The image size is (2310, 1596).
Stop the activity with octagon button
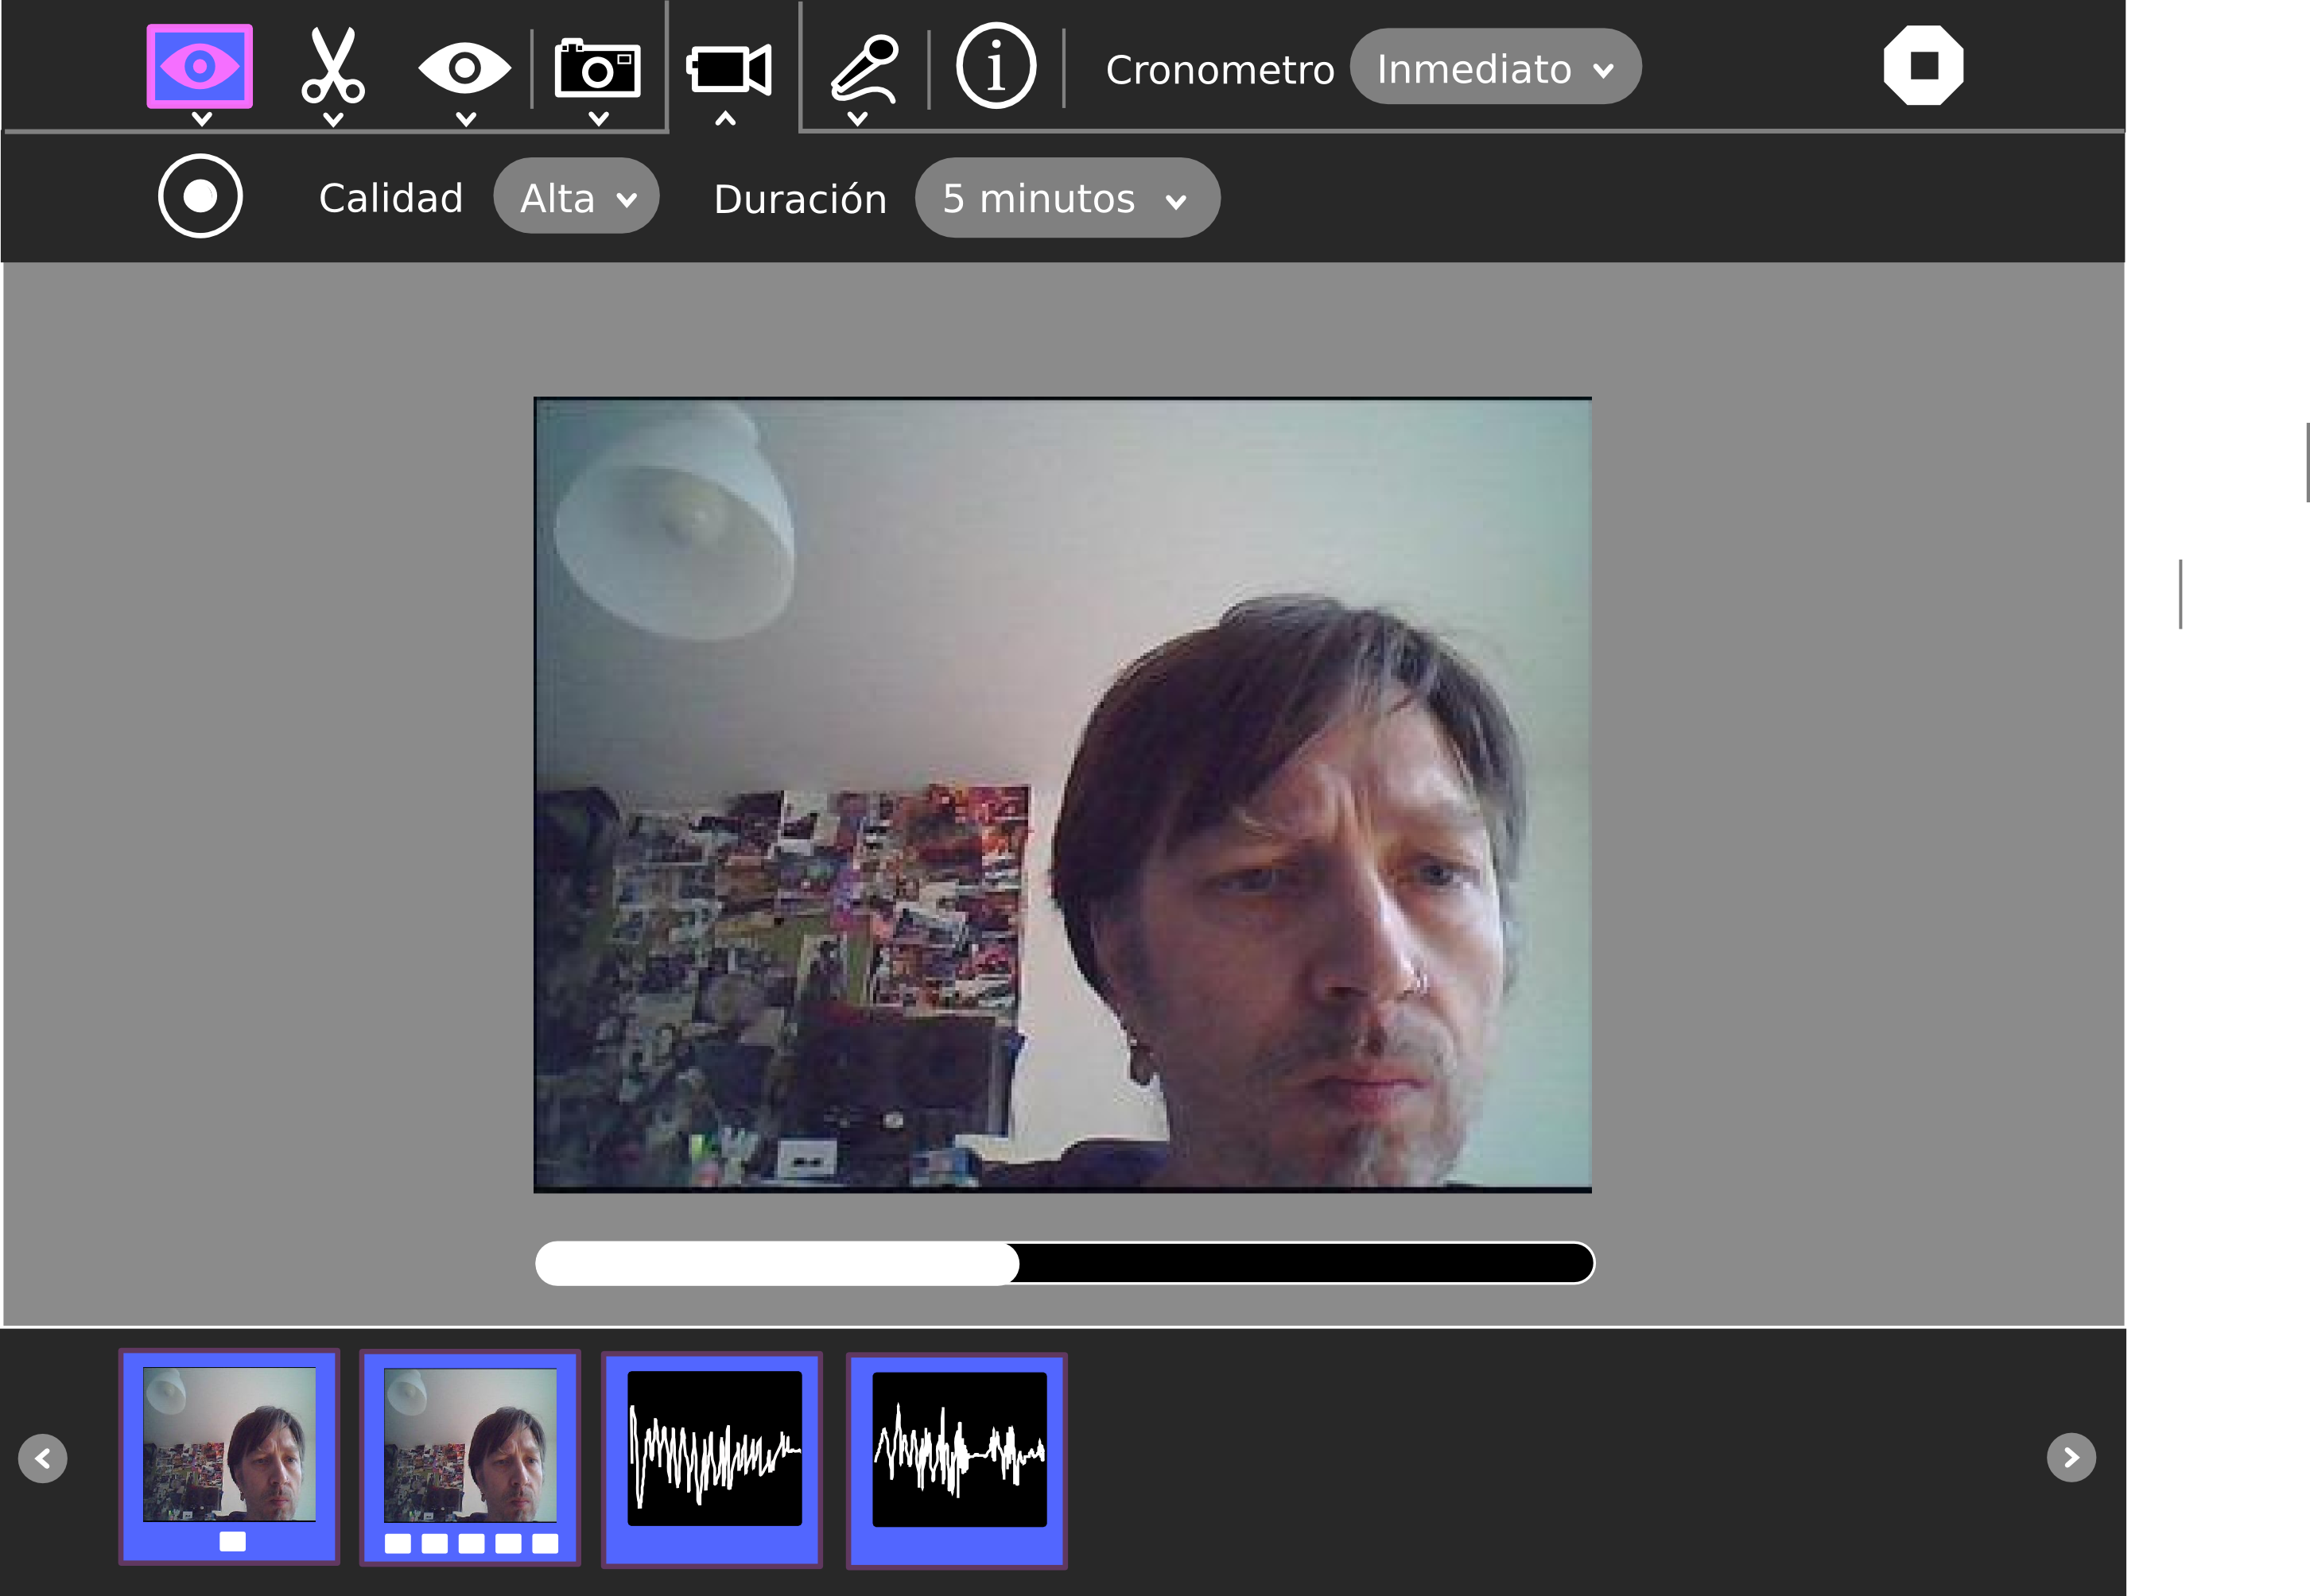(x=1922, y=66)
